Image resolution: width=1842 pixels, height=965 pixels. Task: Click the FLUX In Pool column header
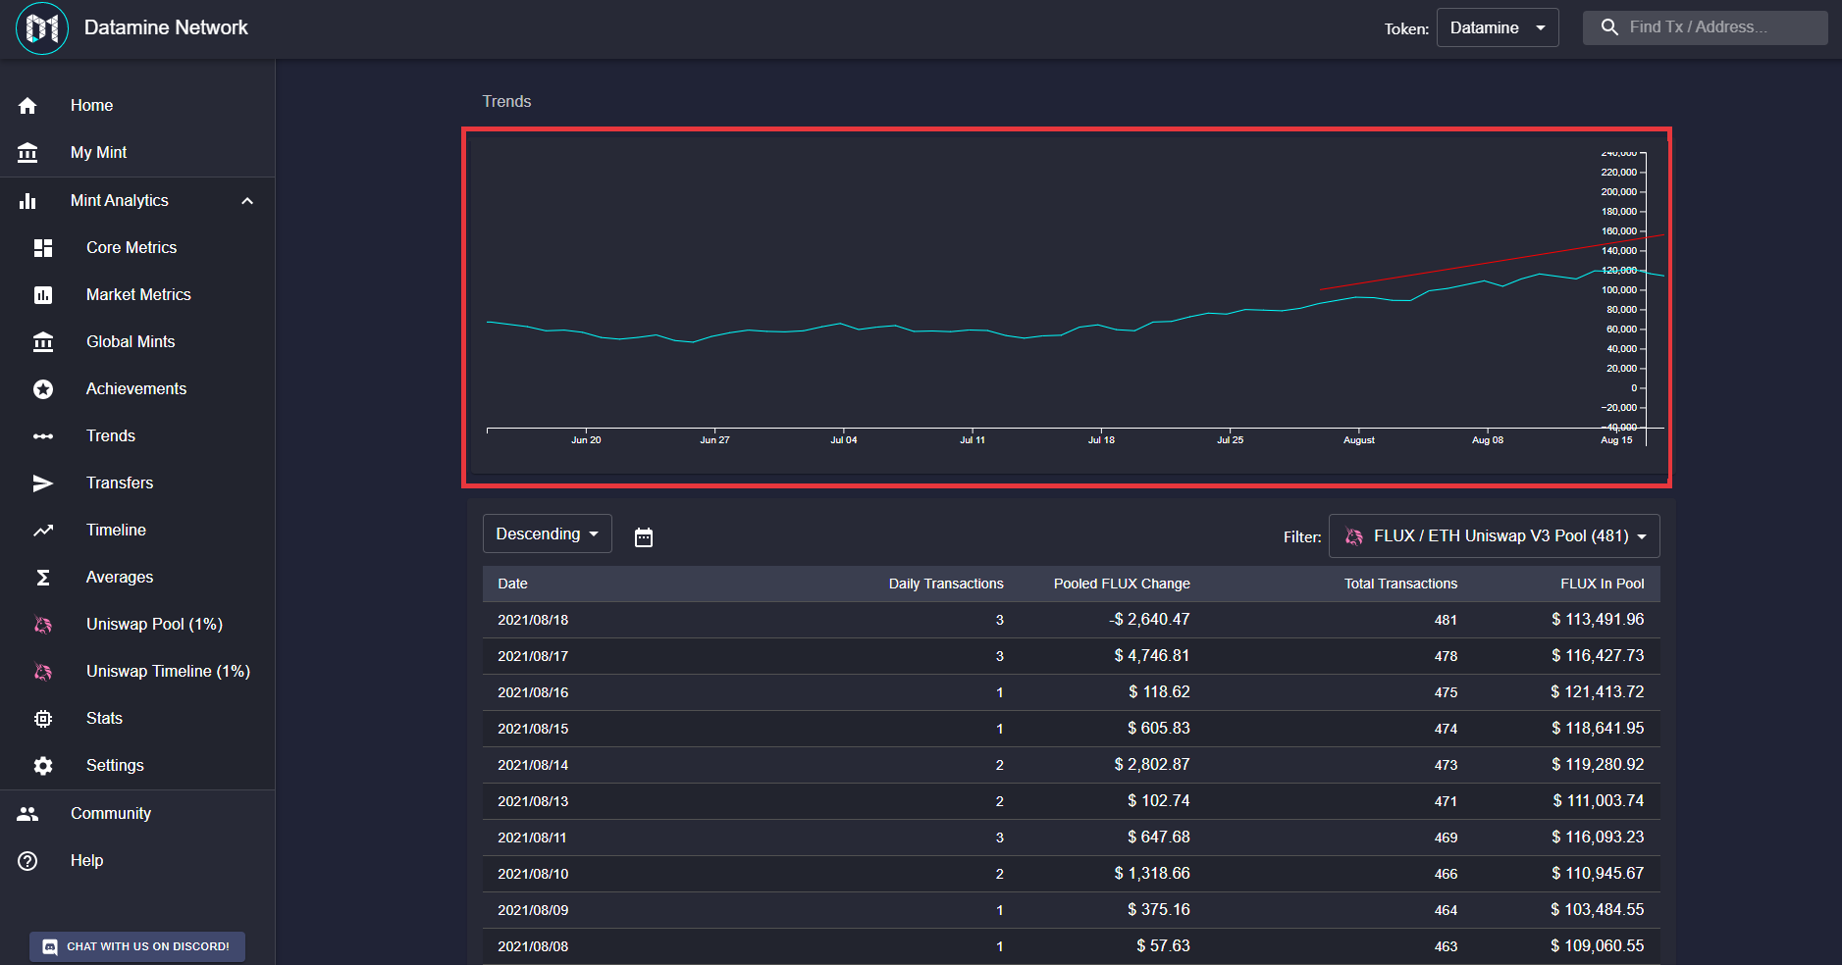1603,584
